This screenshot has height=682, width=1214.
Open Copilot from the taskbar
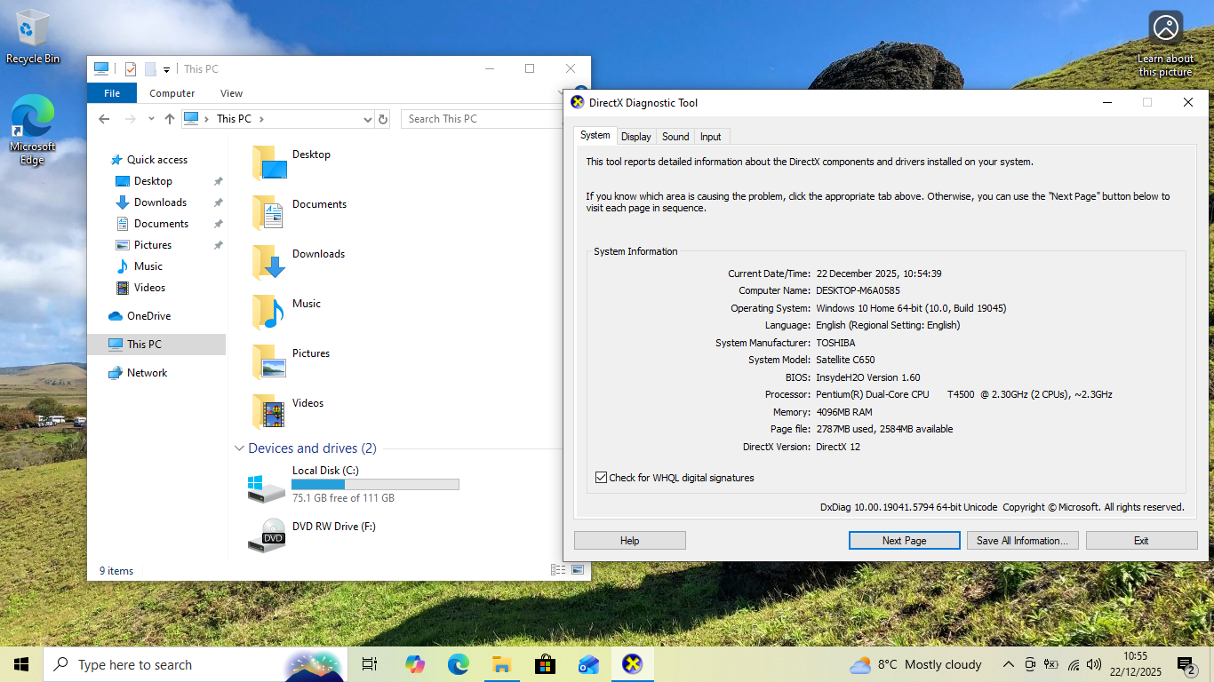tap(414, 664)
